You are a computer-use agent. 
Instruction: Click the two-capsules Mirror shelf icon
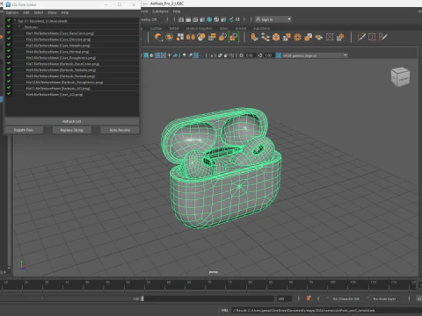click(x=191, y=37)
